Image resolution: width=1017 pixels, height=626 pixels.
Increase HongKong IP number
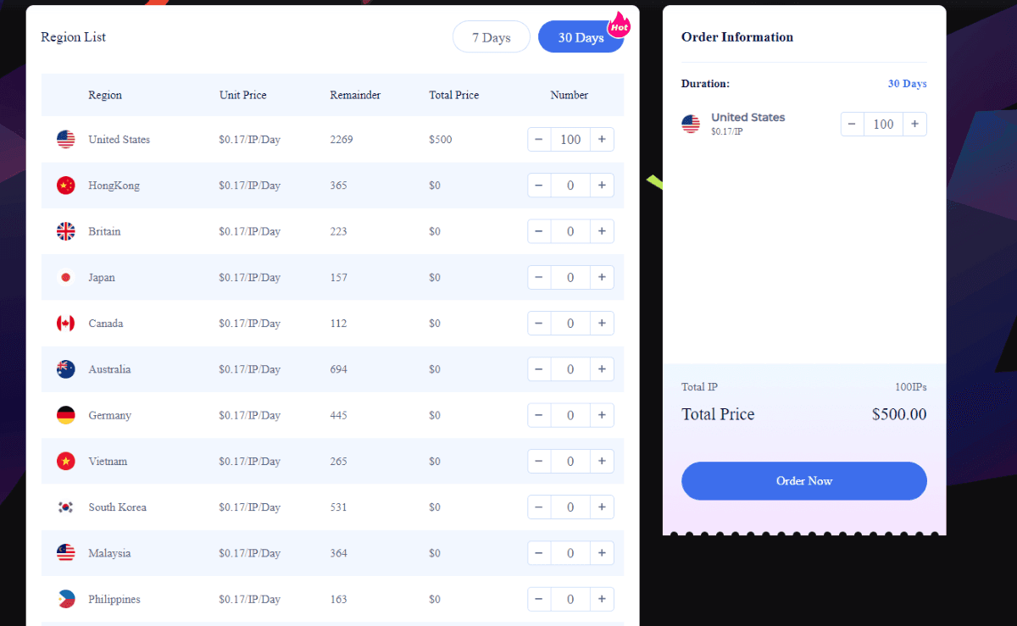tap(602, 186)
